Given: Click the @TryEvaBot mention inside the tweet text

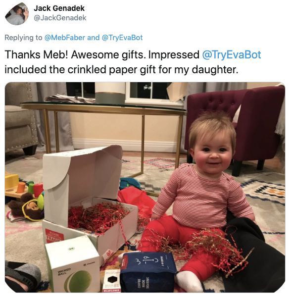Looking at the screenshot, I should (232, 55).
